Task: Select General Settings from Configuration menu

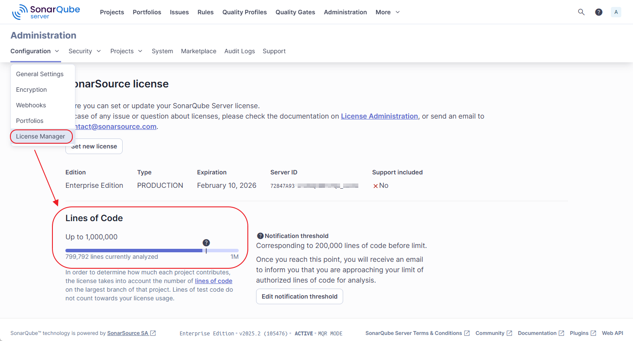Action: (42, 74)
